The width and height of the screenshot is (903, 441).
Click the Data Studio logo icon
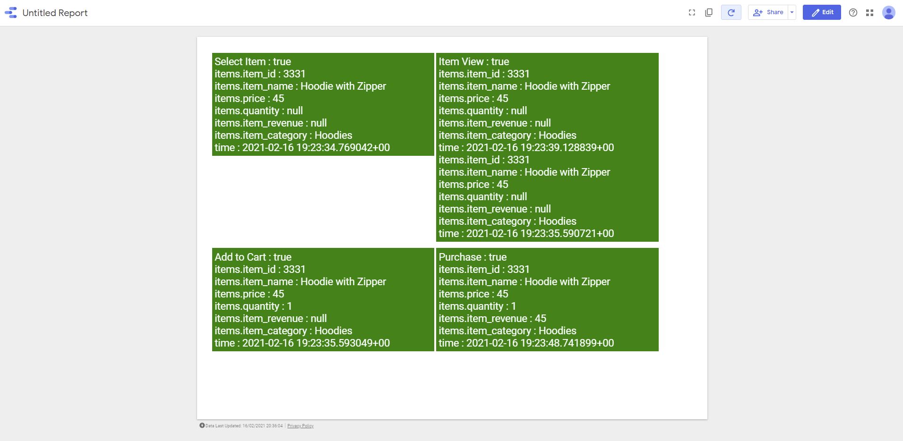coord(11,13)
